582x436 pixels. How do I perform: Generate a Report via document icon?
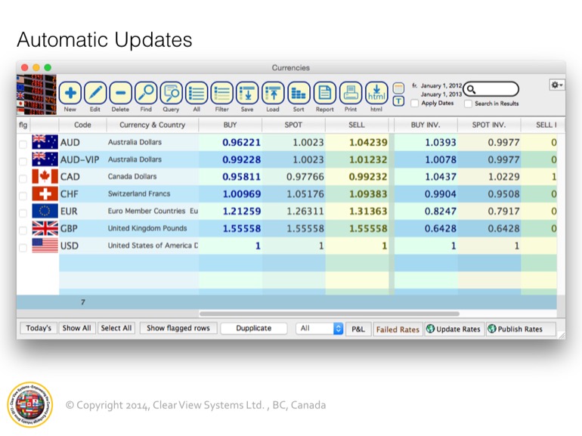point(324,93)
